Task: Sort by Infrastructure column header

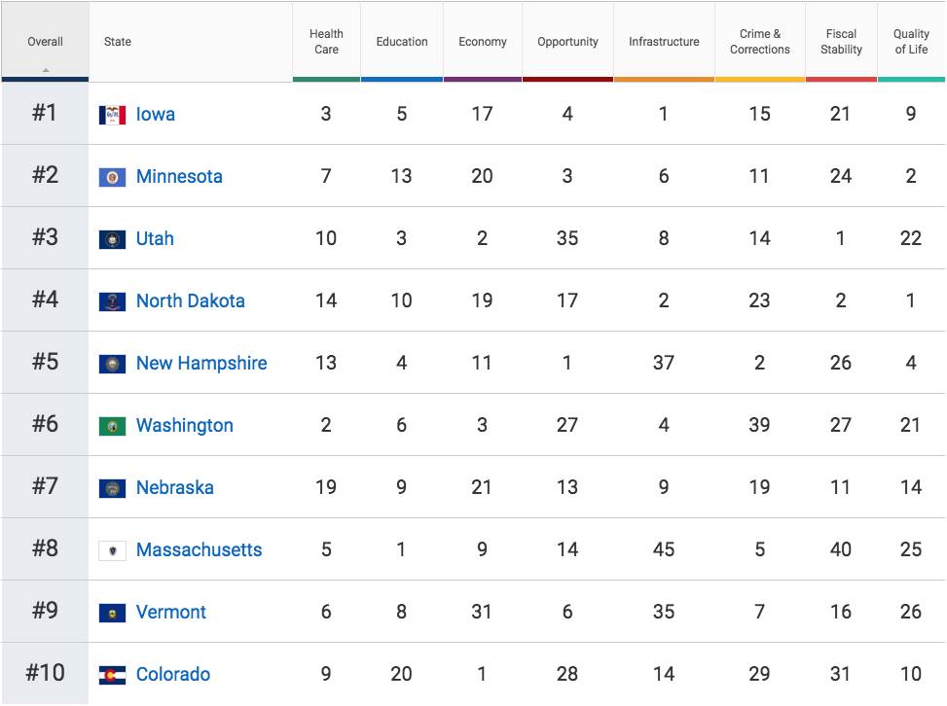Action: pyautogui.click(x=664, y=42)
